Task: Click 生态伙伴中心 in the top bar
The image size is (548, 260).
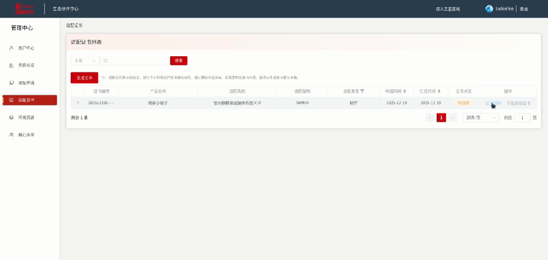Action: 66,9
